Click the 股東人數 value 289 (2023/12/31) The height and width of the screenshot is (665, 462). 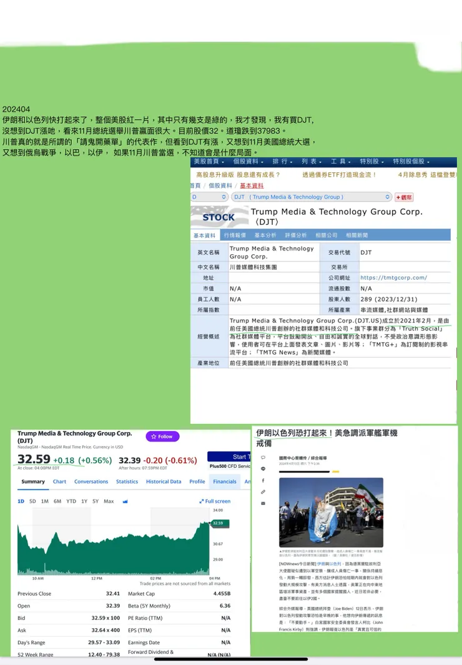click(389, 300)
